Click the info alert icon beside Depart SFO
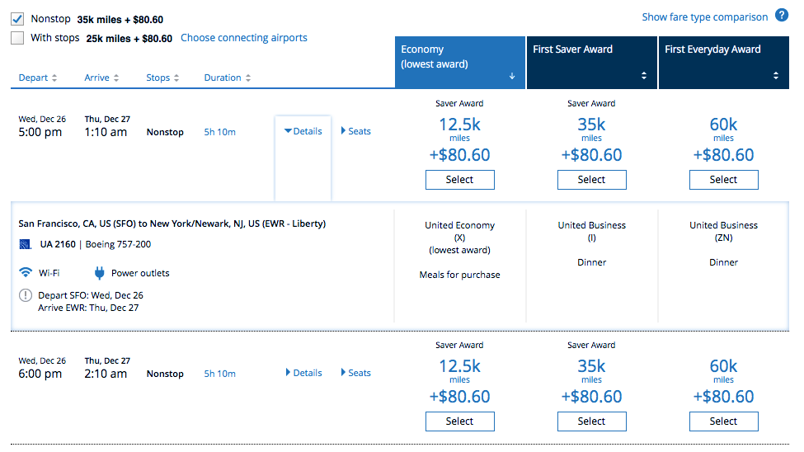This screenshot has height=452, width=804. [x=26, y=296]
